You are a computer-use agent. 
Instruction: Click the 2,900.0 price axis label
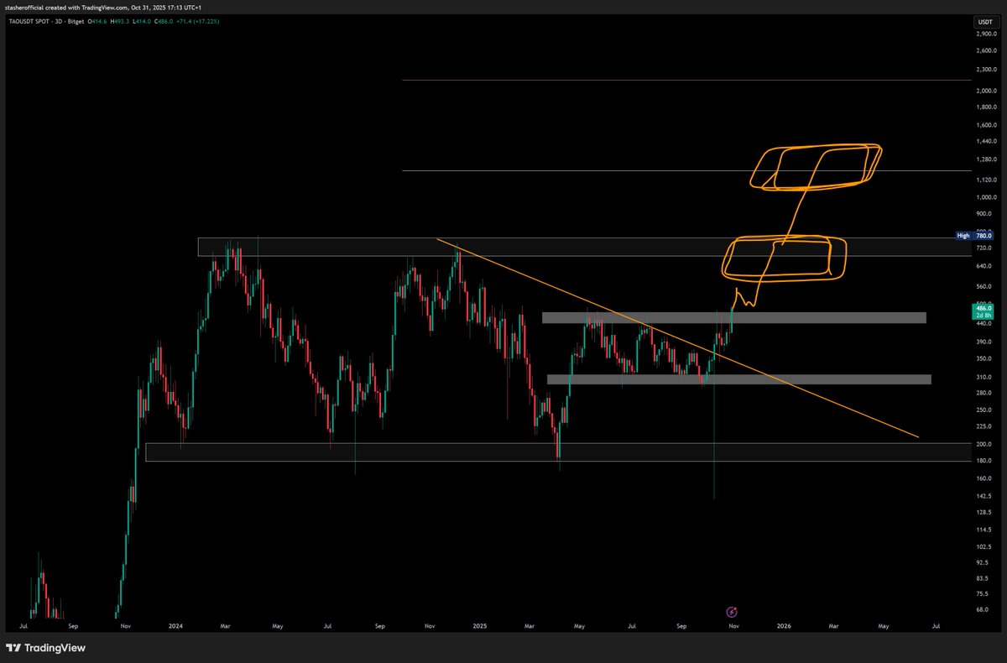pyautogui.click(x=985, y=34)
